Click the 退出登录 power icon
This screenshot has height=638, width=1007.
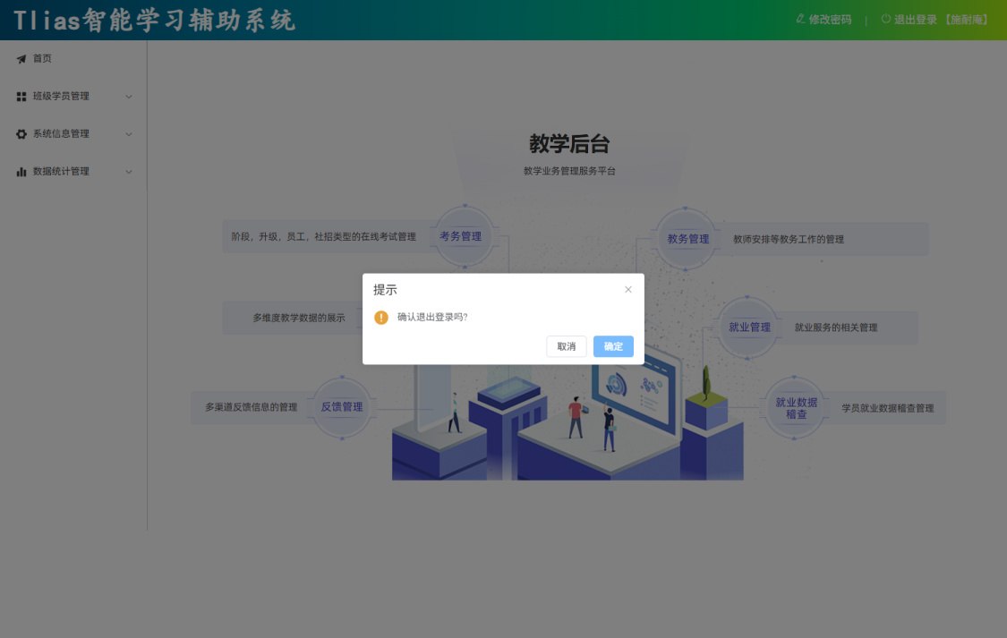click(x=885, y=20)
